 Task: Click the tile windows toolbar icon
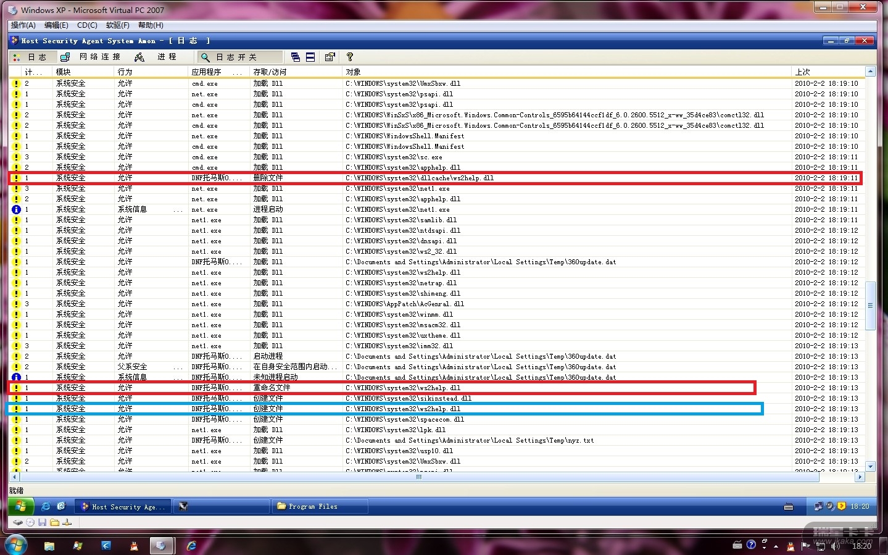tap(310, 57)
